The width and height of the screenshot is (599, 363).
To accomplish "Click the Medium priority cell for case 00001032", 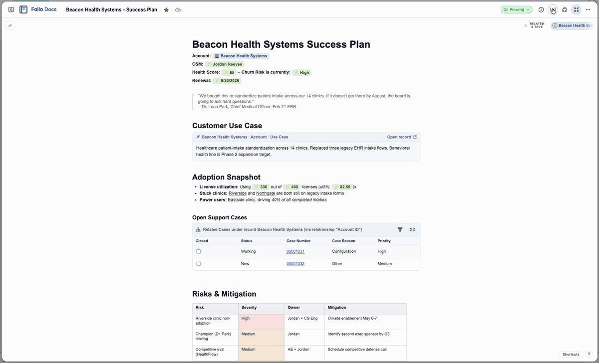I will tap(385, 264).
